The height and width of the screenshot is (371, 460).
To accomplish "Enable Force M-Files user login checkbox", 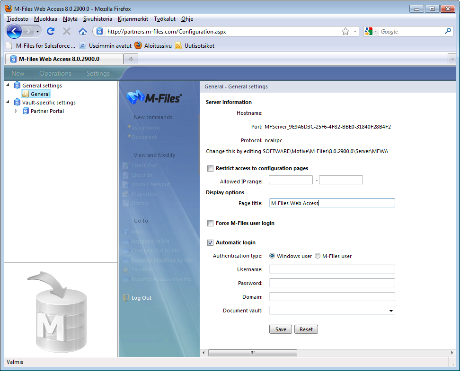I will click(210, 223).
